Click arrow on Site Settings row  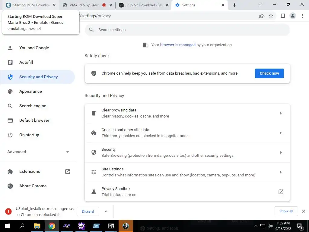point(281,172)
